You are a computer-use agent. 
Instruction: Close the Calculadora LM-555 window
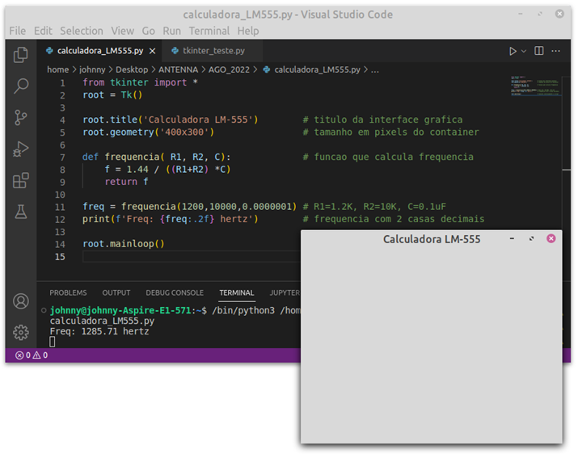click(551, 239)
